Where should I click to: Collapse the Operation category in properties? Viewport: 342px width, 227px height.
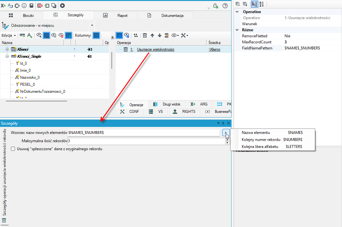click(x=237, y=12)
